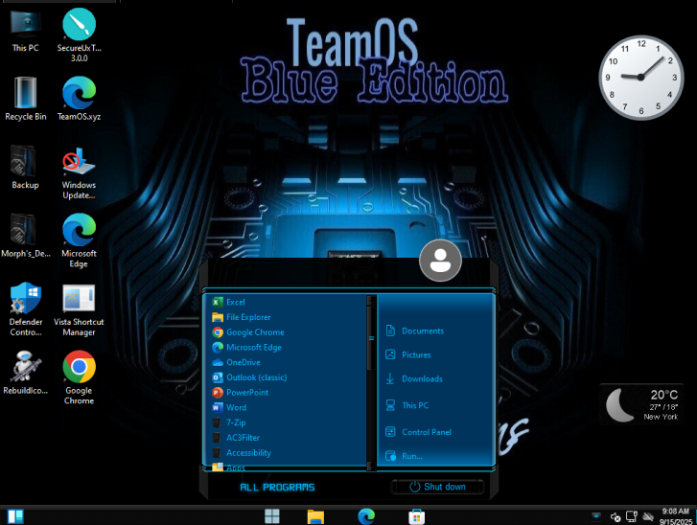Image resolution: width=697 pixels, height=525 pixels.
Task: Open the This PC desktop icon
Action: [x=25, y=31]
